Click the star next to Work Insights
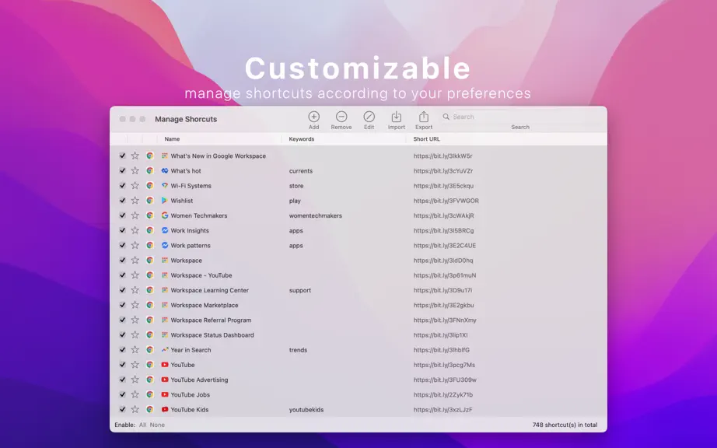The width and height of the screenshot is (717, 448). [x=135, y=230]
